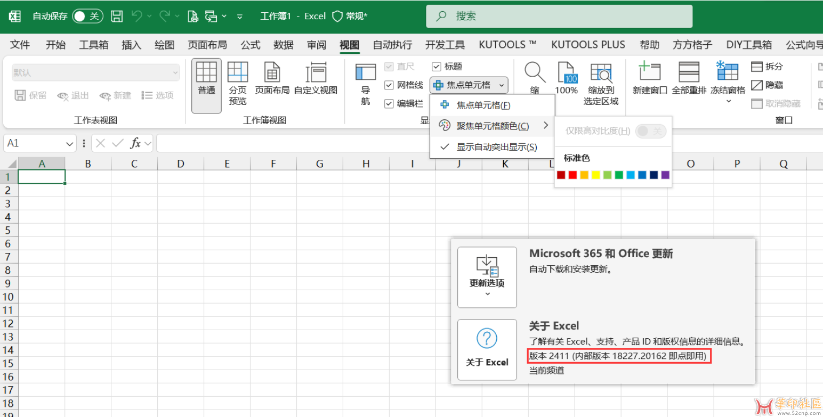Pick the purple standard color swatch
Image resolution: width=823 pixels, height=417 pixels.
pos(665,175)
